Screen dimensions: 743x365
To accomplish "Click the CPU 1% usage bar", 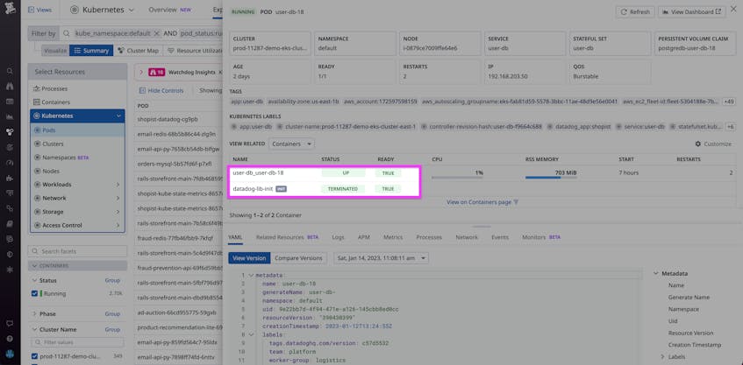I will coord(457,178).
